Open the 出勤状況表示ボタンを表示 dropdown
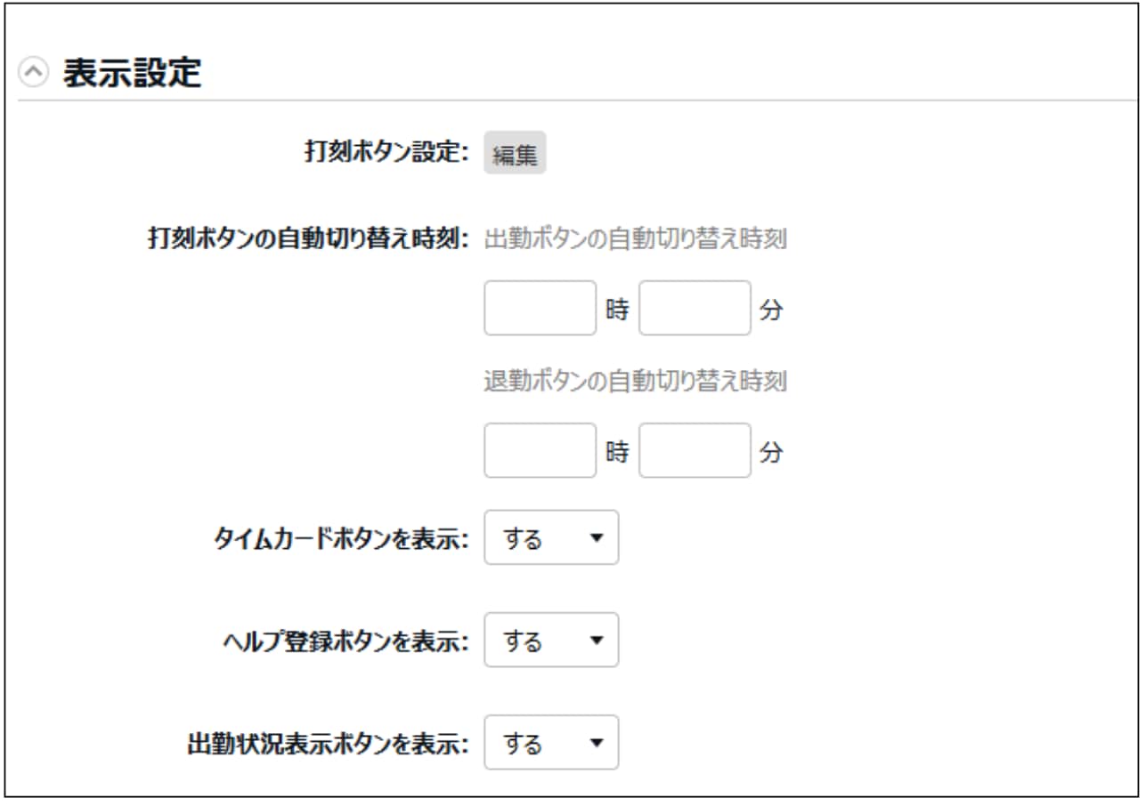 [551, 743]
